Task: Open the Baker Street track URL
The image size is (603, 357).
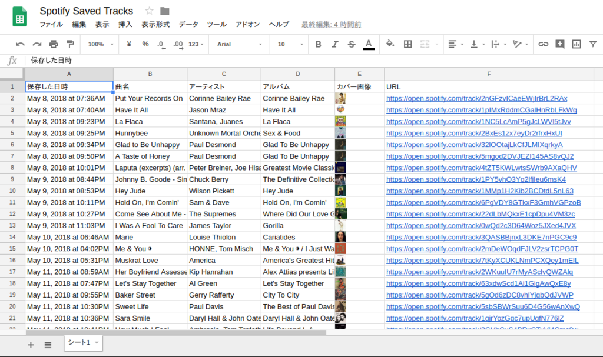Action: (479, 295)
